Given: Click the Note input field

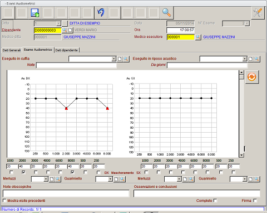Looking at the screenshot, I should coord(76,65).
